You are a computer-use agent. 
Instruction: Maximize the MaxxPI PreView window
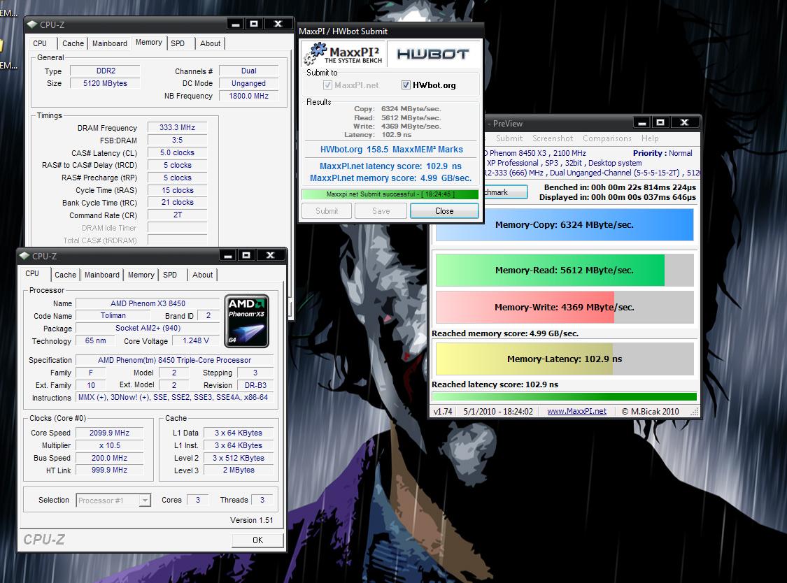(660, 122)
